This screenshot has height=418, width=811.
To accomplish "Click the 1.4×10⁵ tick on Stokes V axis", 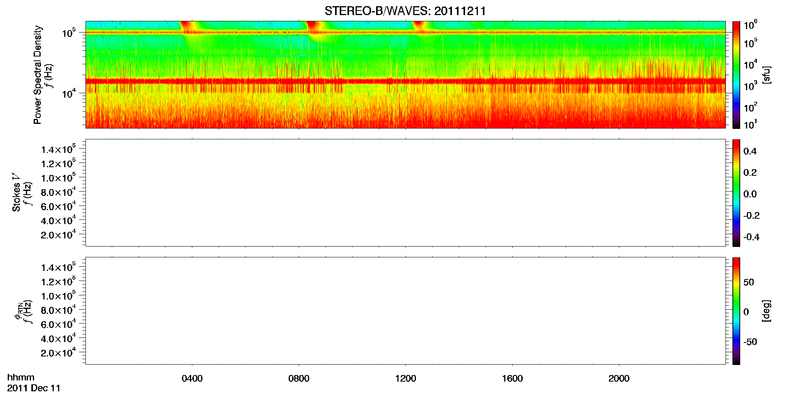I will point(58,149).
